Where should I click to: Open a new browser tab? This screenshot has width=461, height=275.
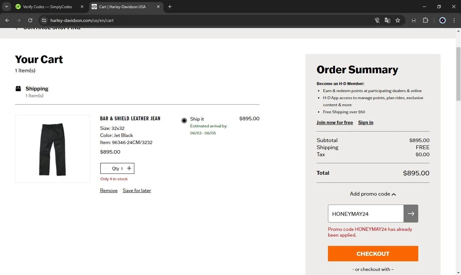pos(170,6)
